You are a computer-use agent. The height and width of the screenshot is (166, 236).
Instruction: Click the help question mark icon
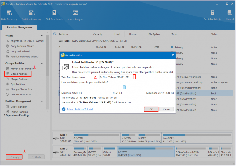tap(63, 109)
